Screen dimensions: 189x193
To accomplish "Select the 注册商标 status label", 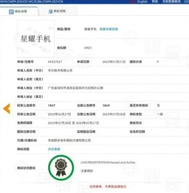I will pos(87,171).
